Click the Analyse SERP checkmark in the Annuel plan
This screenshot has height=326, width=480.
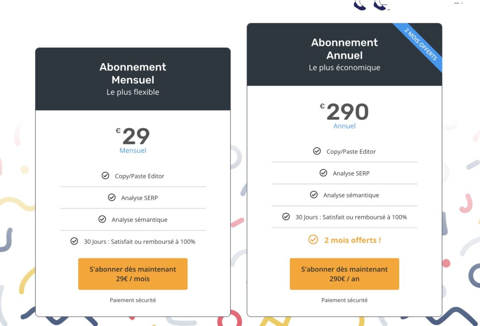coord(323,173)
